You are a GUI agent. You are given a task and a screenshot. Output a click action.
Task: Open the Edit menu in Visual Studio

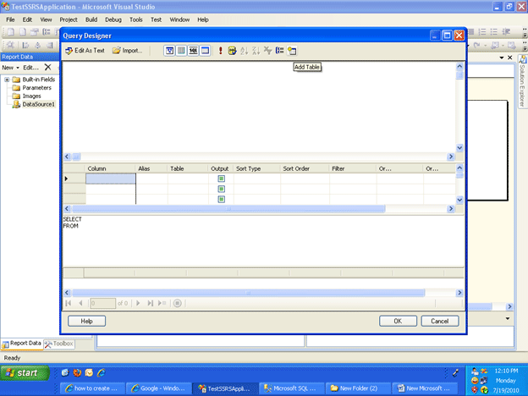[27, 19]
